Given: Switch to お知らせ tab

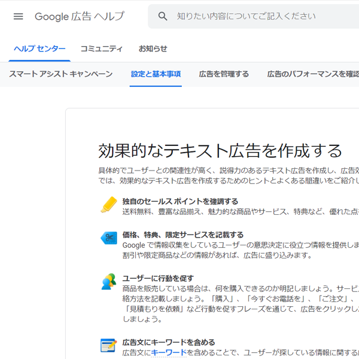Looking at the screenshot, I should (x=153, y=49).
